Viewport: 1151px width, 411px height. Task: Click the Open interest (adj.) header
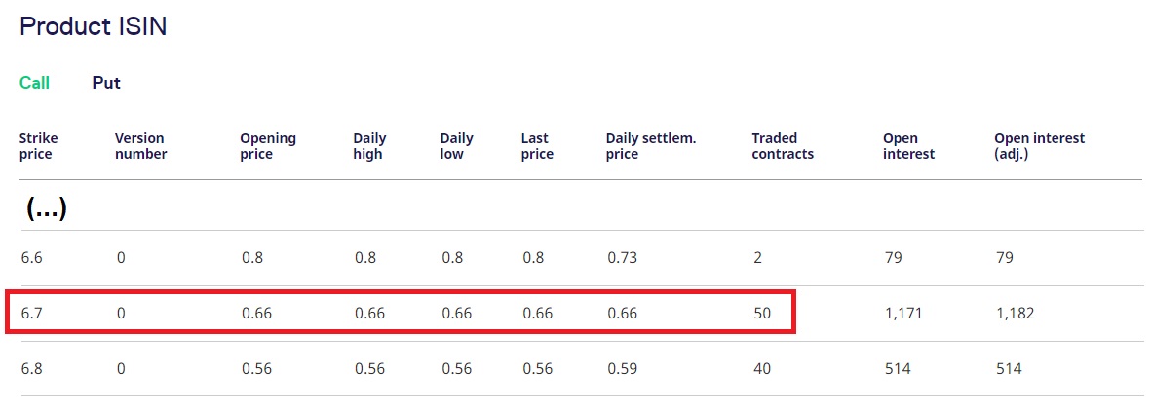[x=1039, y=146]
